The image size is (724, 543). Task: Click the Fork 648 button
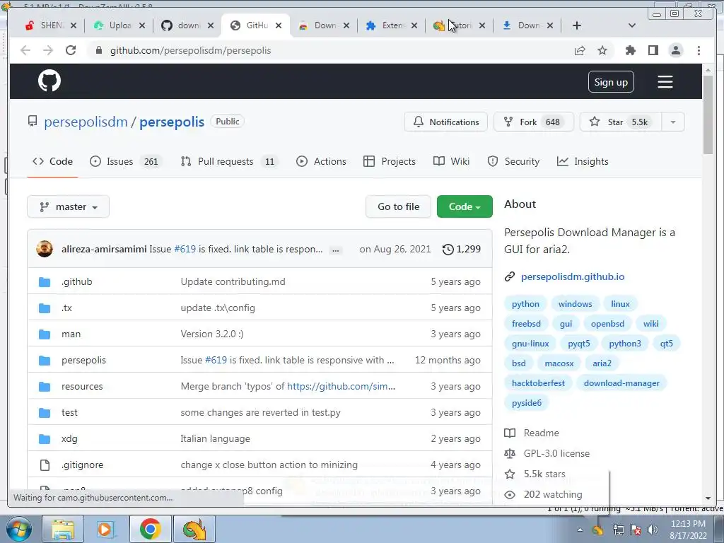(x=534, y=122)
